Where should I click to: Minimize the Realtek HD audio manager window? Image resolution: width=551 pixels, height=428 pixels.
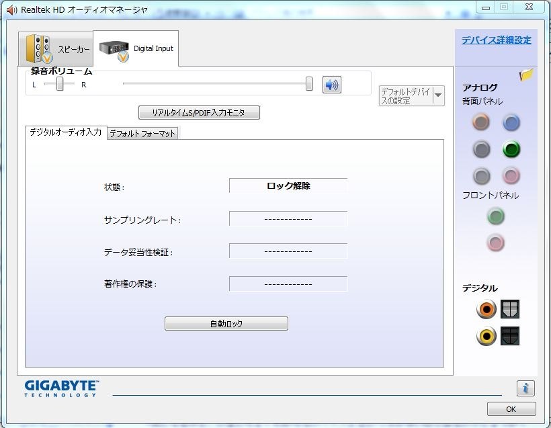click(x=486, y=7)
